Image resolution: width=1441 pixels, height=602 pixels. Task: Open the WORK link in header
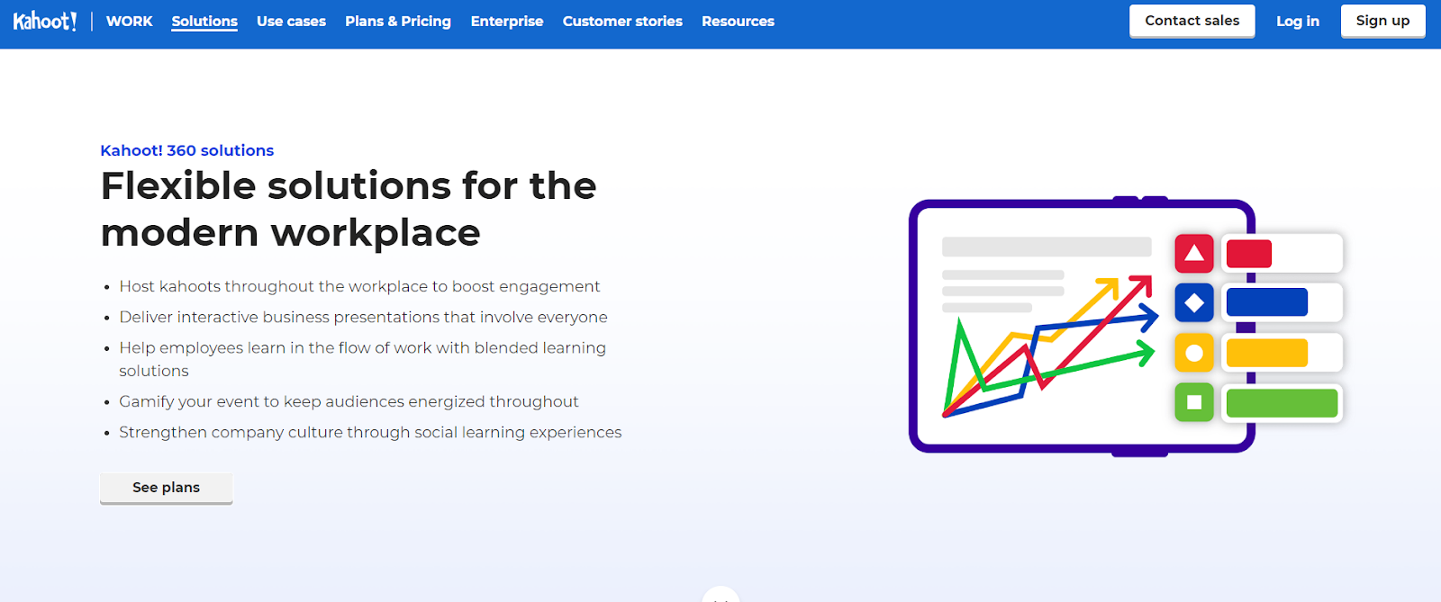[130, 21]
